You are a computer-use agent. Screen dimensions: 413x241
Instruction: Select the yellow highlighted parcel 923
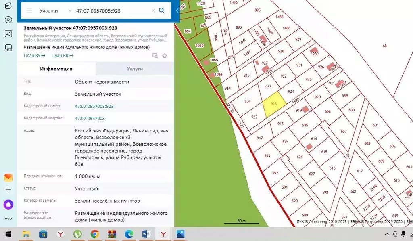(x=274, y=105)
